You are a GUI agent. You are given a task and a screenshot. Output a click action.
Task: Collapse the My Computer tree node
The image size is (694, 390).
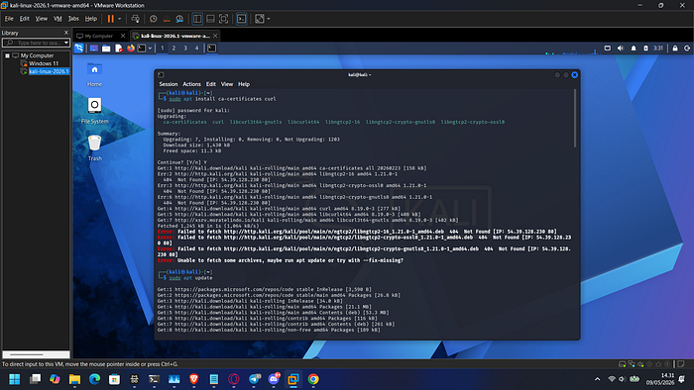click(7, 55)
